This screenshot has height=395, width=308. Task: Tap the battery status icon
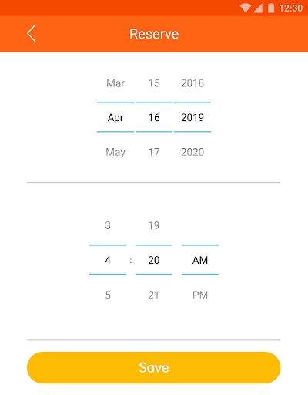[x=271, y=8]
